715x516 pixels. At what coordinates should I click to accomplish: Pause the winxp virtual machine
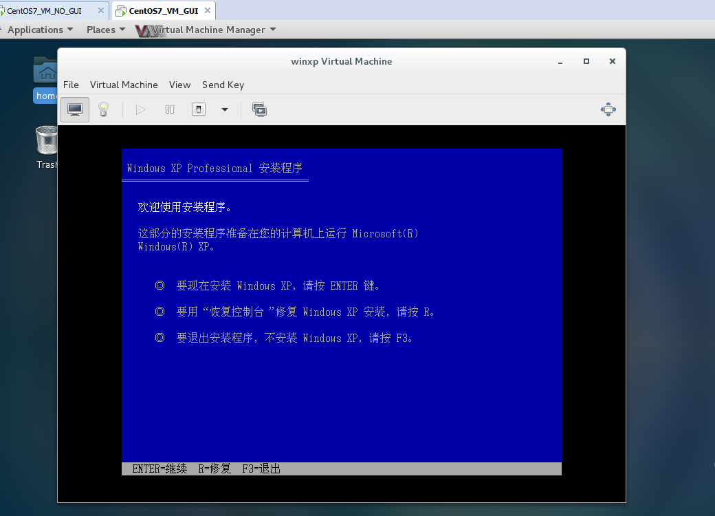(170, 109)
